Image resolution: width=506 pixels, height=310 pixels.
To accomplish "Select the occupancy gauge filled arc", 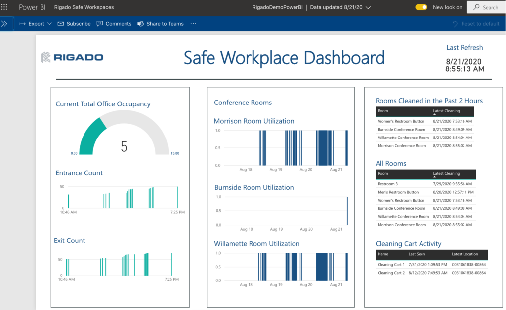I will pyautogui.click(x=92, y=137).
